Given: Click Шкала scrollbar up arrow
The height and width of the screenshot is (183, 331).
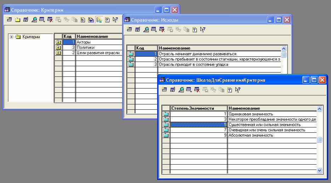Looking at the screenshot, I should [x=319, y=109].
